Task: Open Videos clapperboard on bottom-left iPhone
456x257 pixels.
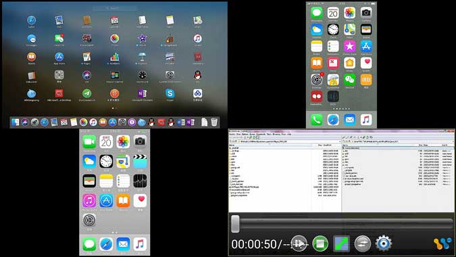Action: (x=140, y=161)
